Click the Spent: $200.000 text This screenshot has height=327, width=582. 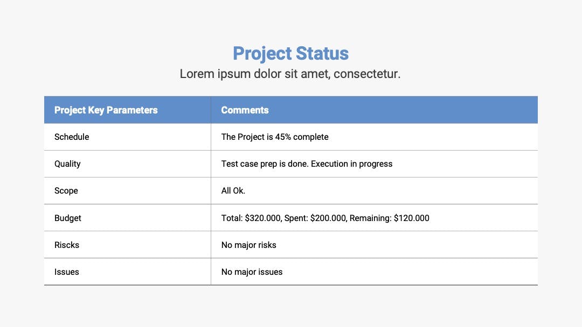(316, 218)
